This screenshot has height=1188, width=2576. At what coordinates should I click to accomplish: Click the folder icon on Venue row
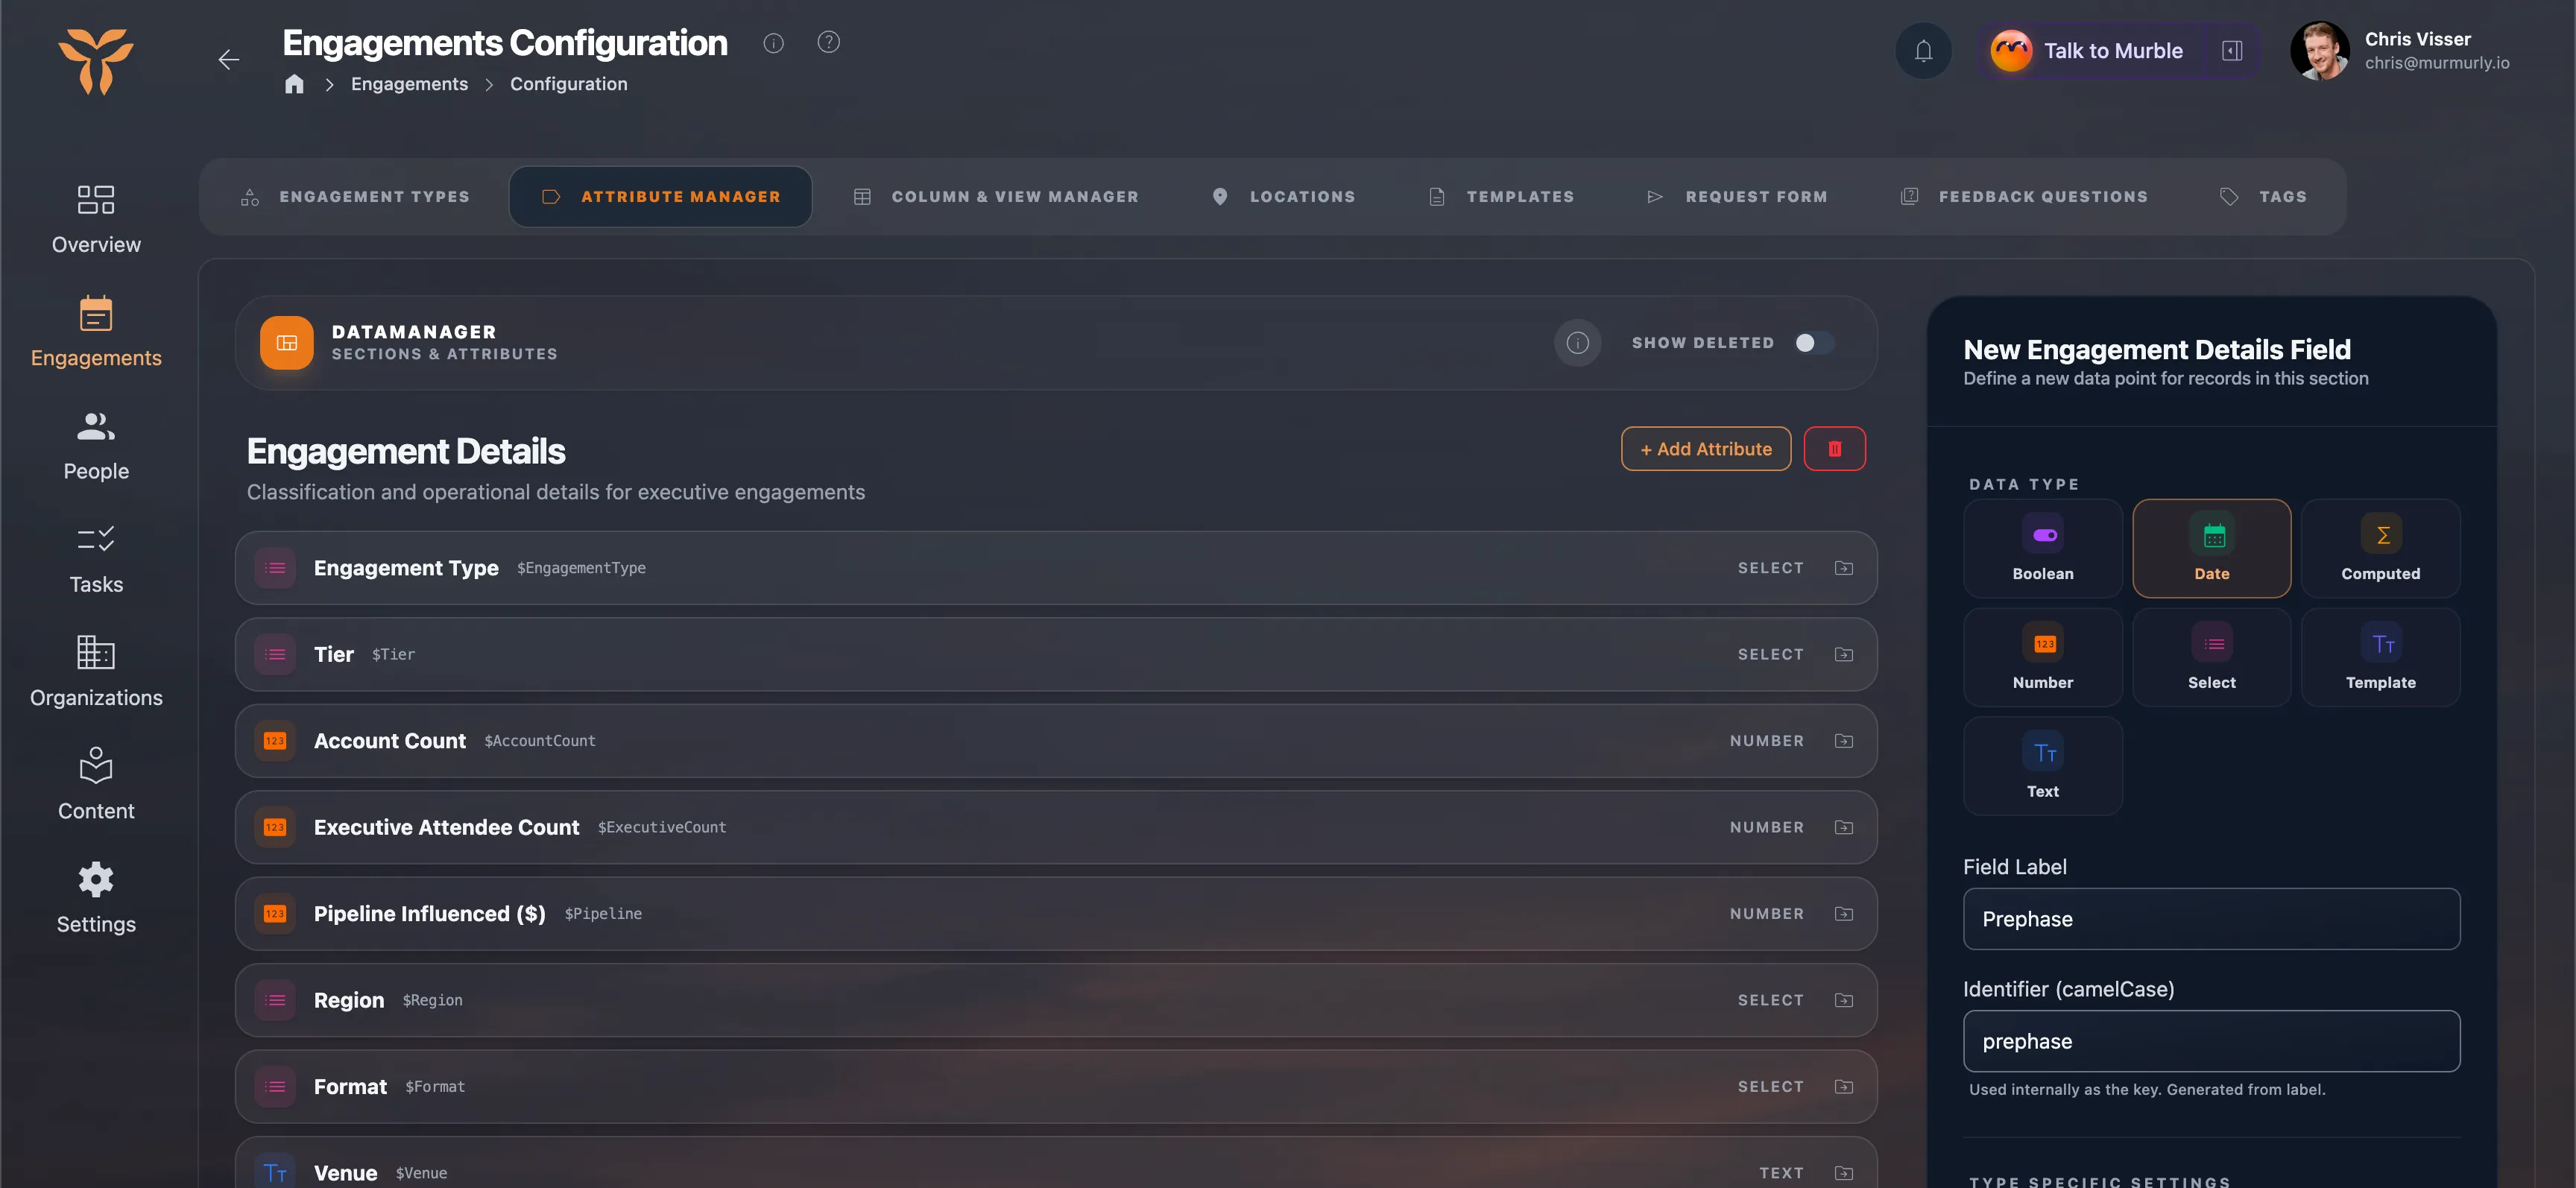pos(1844,1173)
